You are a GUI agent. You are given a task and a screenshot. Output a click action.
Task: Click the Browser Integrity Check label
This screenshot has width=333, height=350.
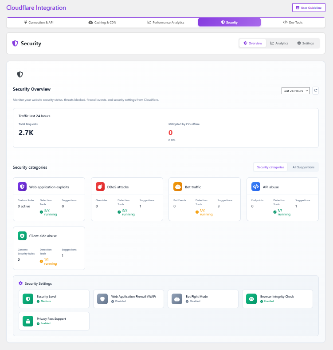[x=277, y=296]
